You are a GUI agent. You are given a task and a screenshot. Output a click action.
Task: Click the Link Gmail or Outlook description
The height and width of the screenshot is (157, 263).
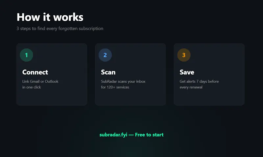coord(40,81)
